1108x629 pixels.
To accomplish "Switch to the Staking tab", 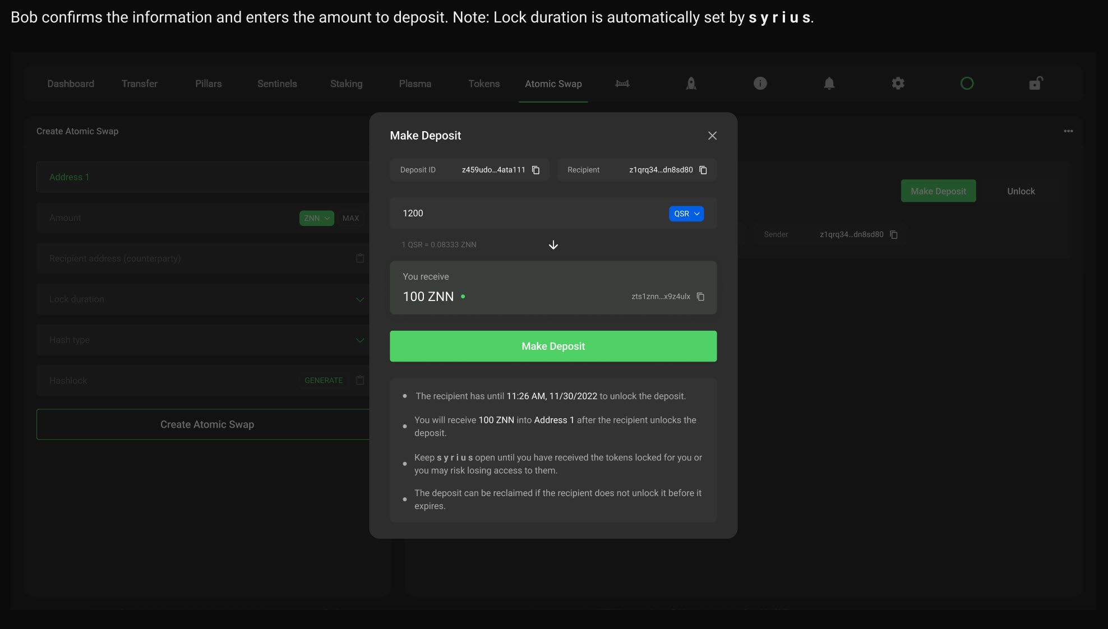I will [346, 84].
